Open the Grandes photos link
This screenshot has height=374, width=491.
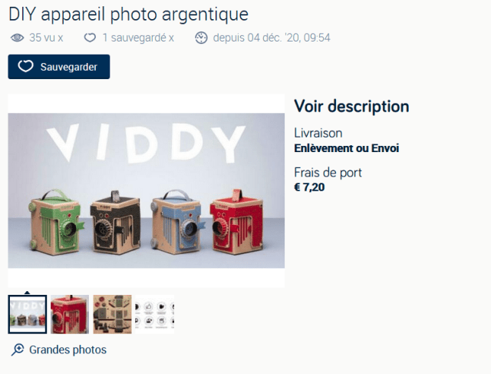point(68,350)
